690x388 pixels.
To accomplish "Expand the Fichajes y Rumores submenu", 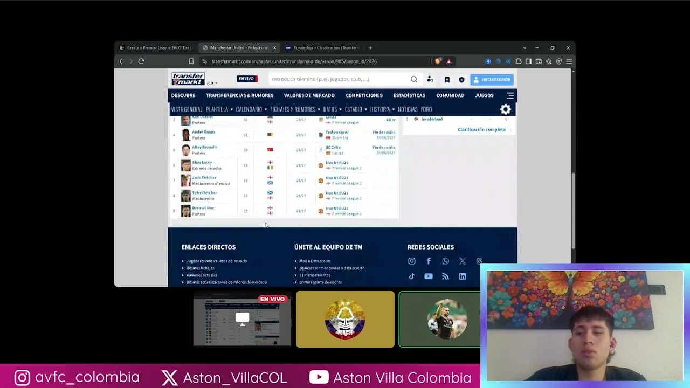I will point(319,110).
